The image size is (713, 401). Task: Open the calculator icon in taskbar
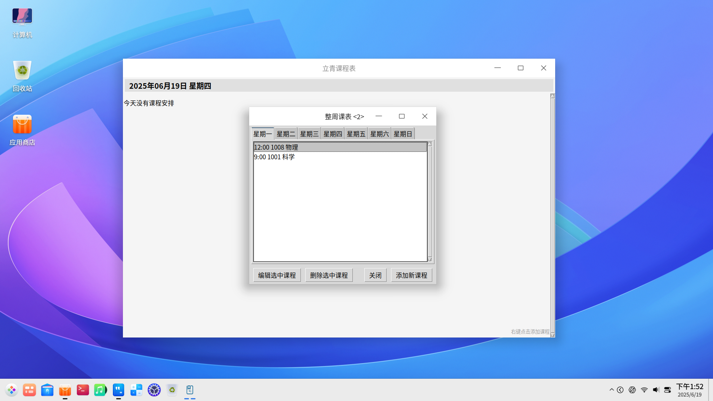[x=136, y=390]
